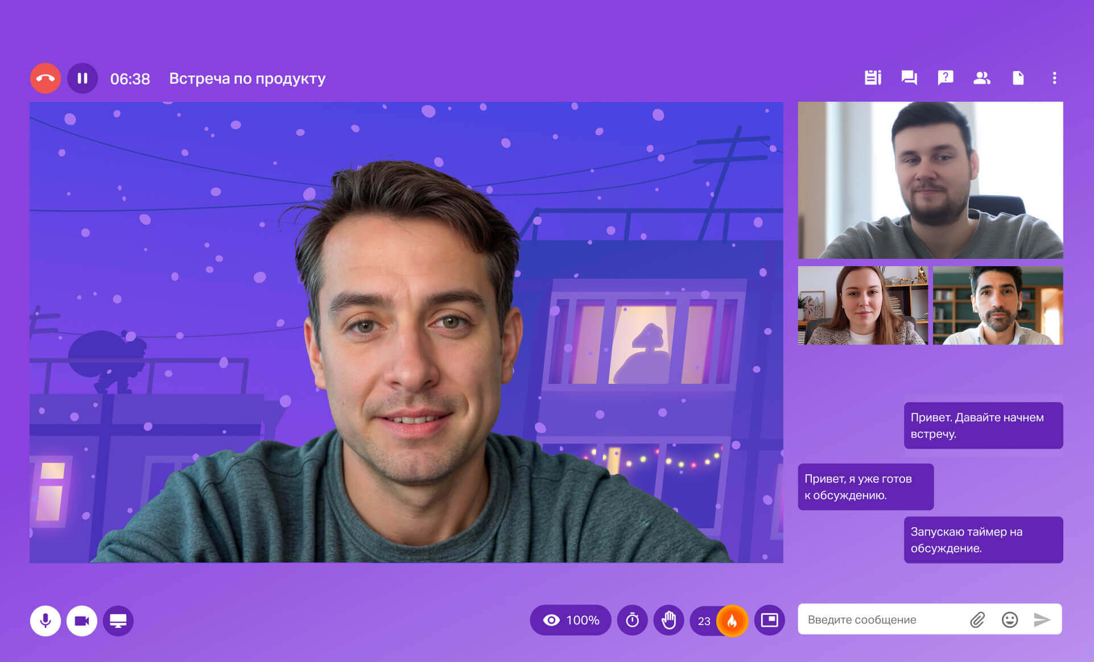1094x662 pixels.
Task: Click the 100% visibility eye indicator
Action: [x=571, y=620]
